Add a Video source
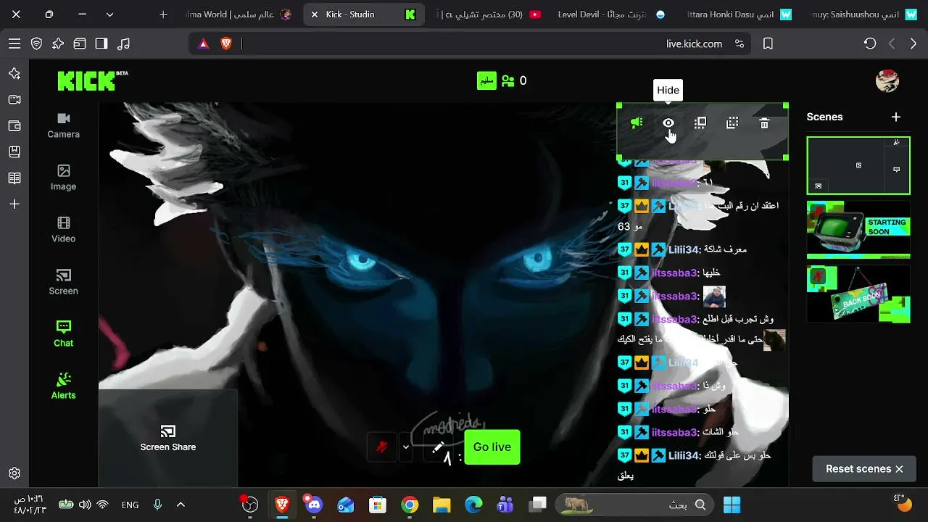The image size is (928, 522). click(x=63, y=230)
